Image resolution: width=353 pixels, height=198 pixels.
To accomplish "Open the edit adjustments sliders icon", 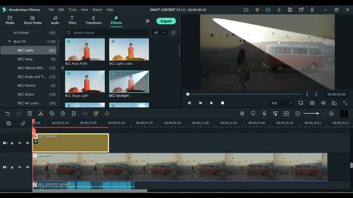I will [x=74, y=114].
